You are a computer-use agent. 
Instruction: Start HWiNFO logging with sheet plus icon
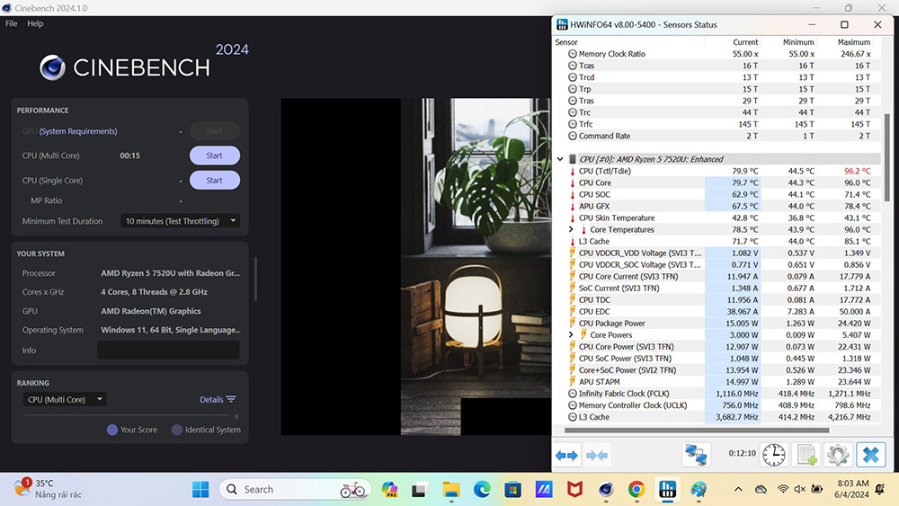click(806, 455)
